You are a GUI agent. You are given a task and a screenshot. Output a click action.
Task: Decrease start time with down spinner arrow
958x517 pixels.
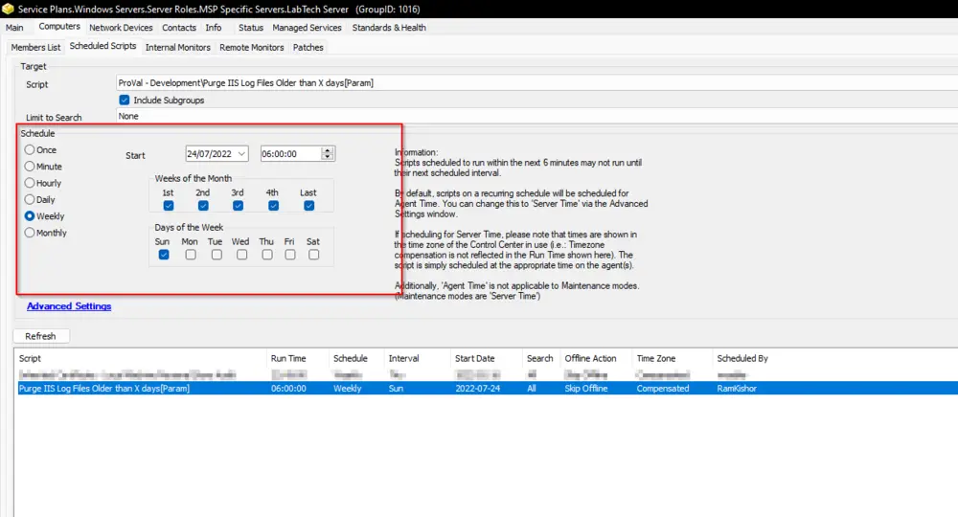pyautogui.click(x=328, y=157)
